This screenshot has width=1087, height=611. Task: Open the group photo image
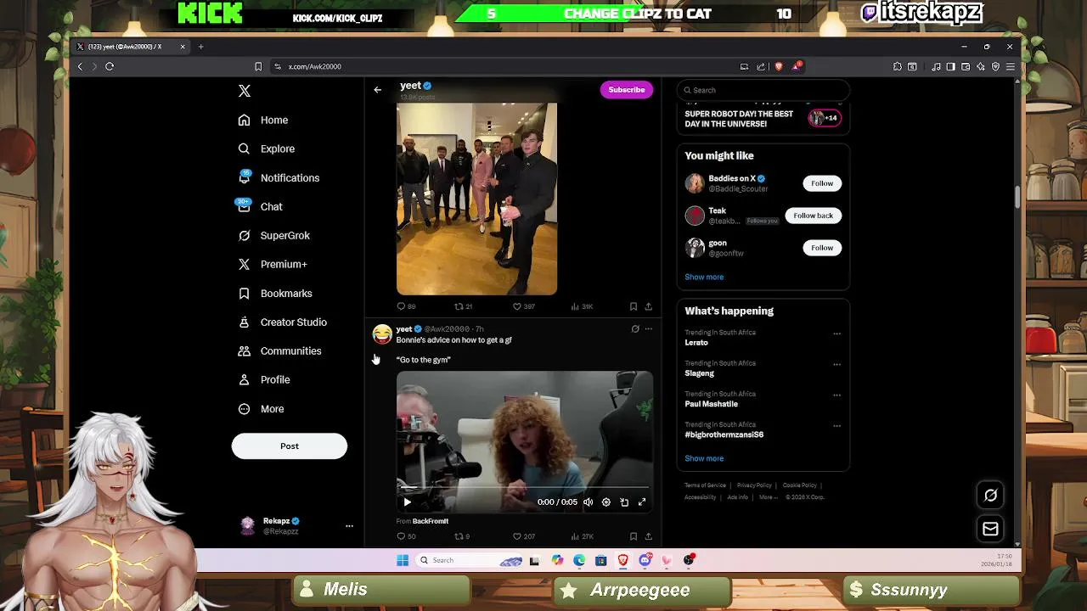(476, 199)
